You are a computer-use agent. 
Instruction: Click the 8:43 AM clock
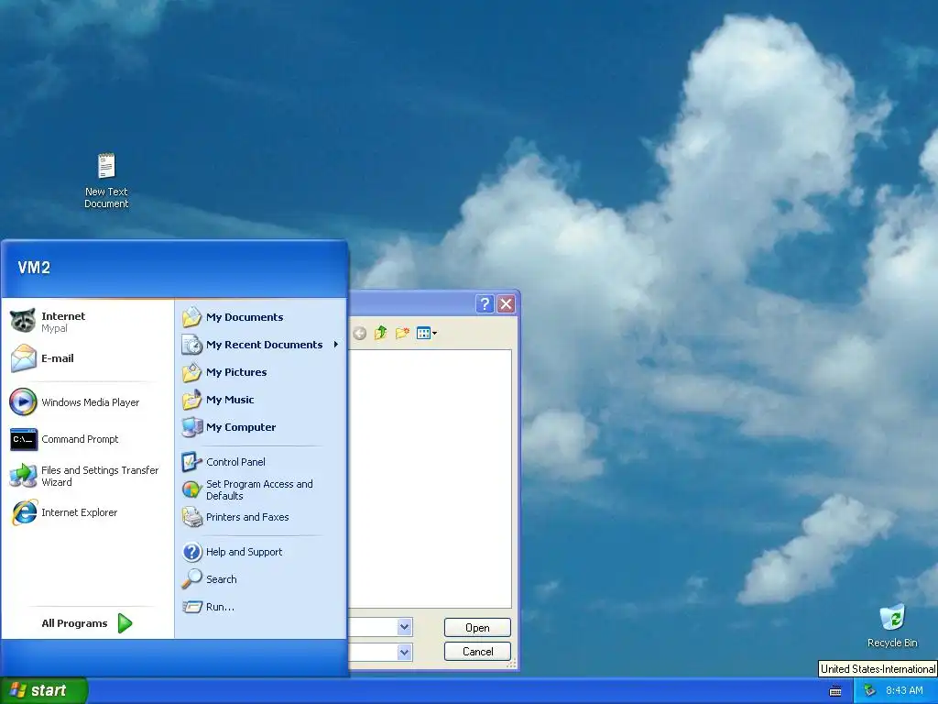click(x=904, y=690)
